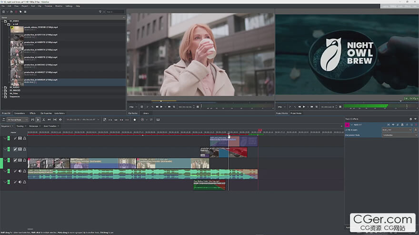This screenshot has height=235, width=419.
Task: Collapse the topmost video track
Action: coord(5,138)
